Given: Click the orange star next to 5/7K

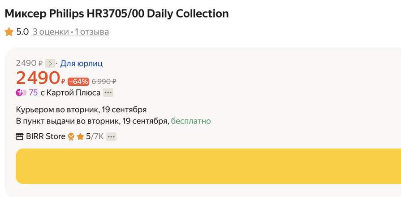Looking at the screenshot, I should coord(80,136).
